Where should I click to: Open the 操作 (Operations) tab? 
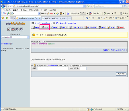102,28
